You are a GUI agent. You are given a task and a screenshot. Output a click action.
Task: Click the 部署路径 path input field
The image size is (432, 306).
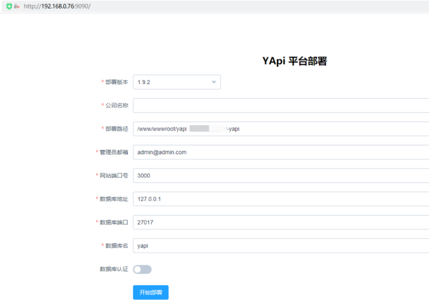tap(281, 129)
